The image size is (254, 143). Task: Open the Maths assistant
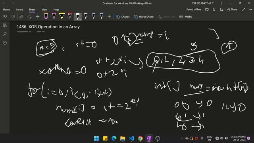[x=185, y=17]
